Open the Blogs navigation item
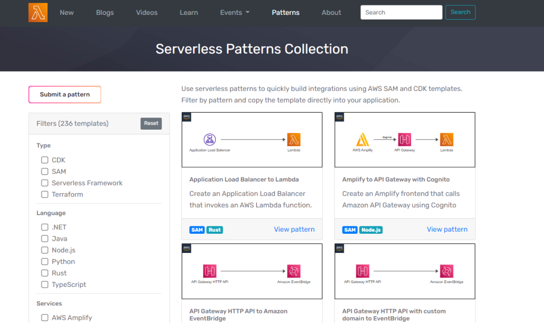 pyautogui.click(x=105, y=12)
